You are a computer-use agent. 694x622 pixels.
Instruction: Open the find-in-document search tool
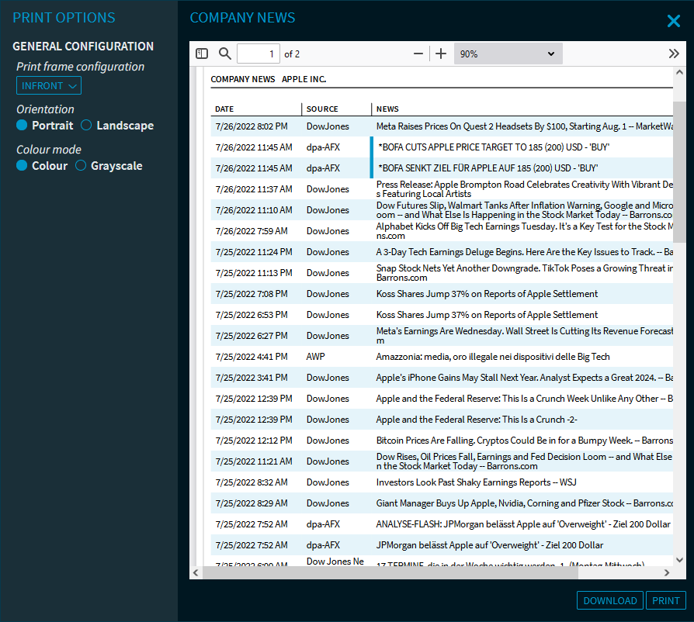click(225, 54)
